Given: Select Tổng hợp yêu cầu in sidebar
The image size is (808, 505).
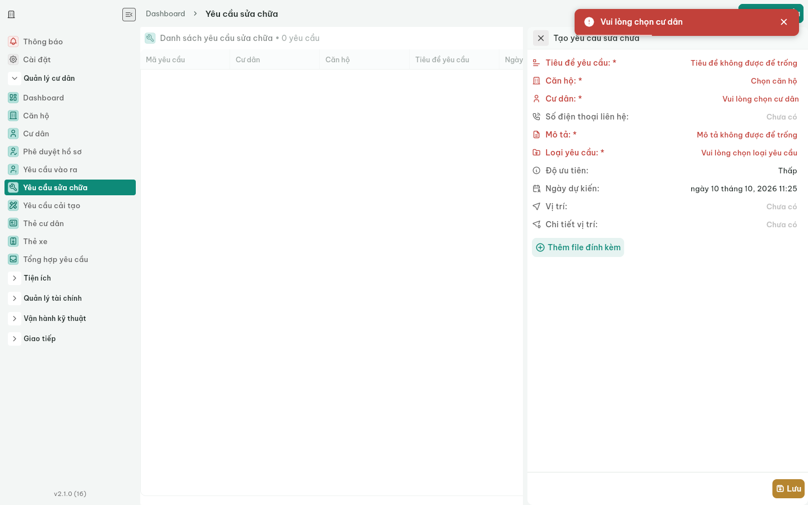Looking at the screenshot, I should (70, 259).
